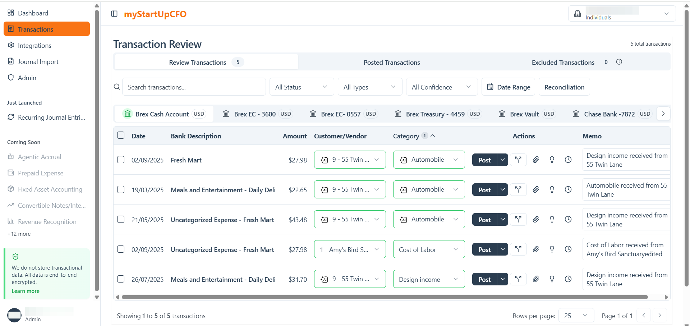Click lightbulb icon in 21/05/2025 row

(552, 219)
